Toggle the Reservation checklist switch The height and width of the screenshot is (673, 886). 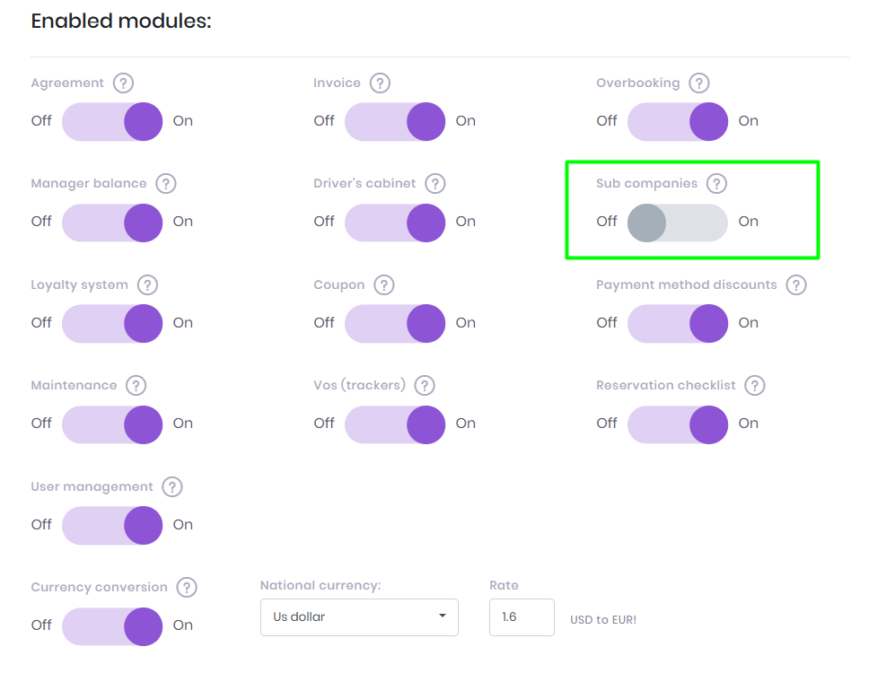pyautogui.click(x=677, y=424)
